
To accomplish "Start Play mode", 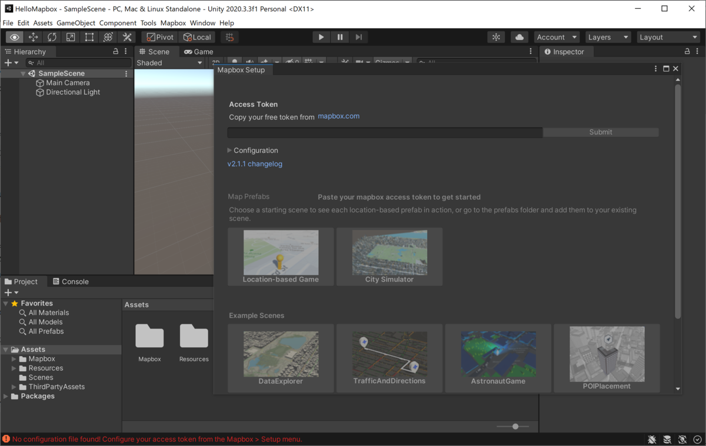I will [321, 37].
